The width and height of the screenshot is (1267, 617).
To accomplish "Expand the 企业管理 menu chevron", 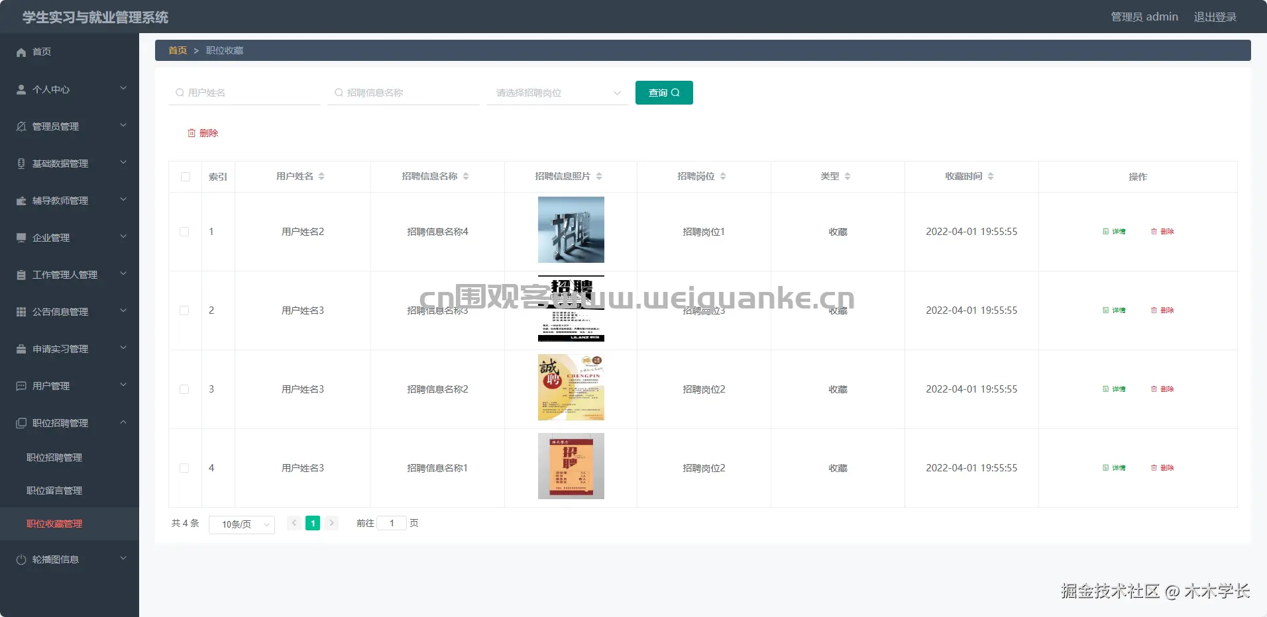I will coord(123,236).
